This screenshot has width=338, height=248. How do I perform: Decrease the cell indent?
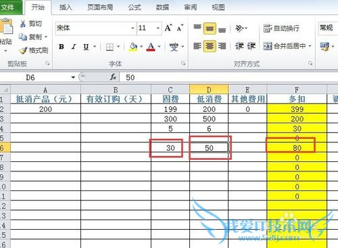[239, 46]
